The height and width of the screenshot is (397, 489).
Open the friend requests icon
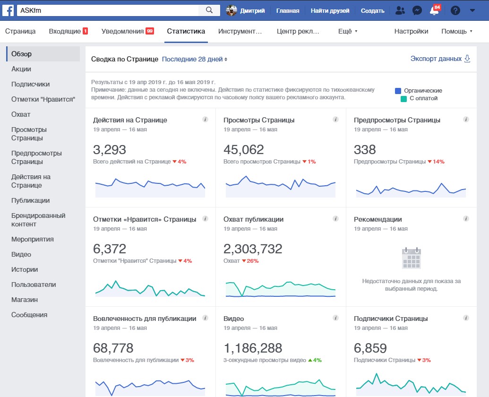[x=400, y=10]
